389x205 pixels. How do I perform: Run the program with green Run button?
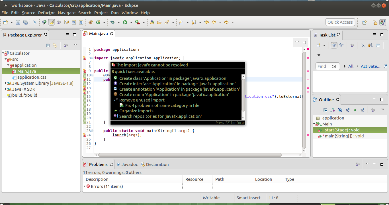tap(125, 22)
